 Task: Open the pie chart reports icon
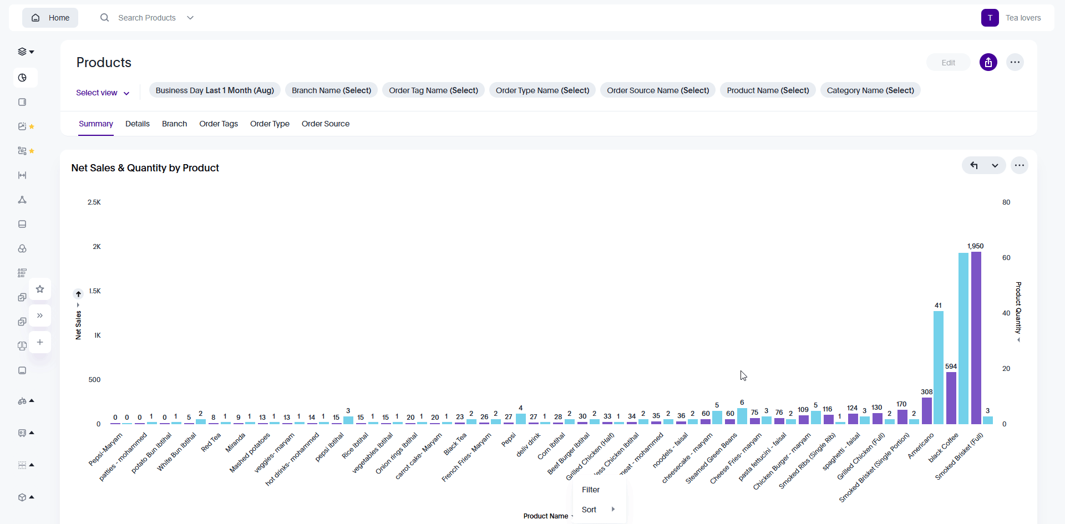point(22,78)
